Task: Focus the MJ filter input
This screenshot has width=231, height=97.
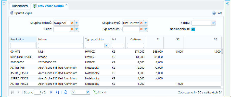Action: pyautogui.click(x=118, y=45)
